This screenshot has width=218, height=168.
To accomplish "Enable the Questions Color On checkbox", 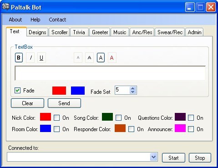I will click(191, 118).
